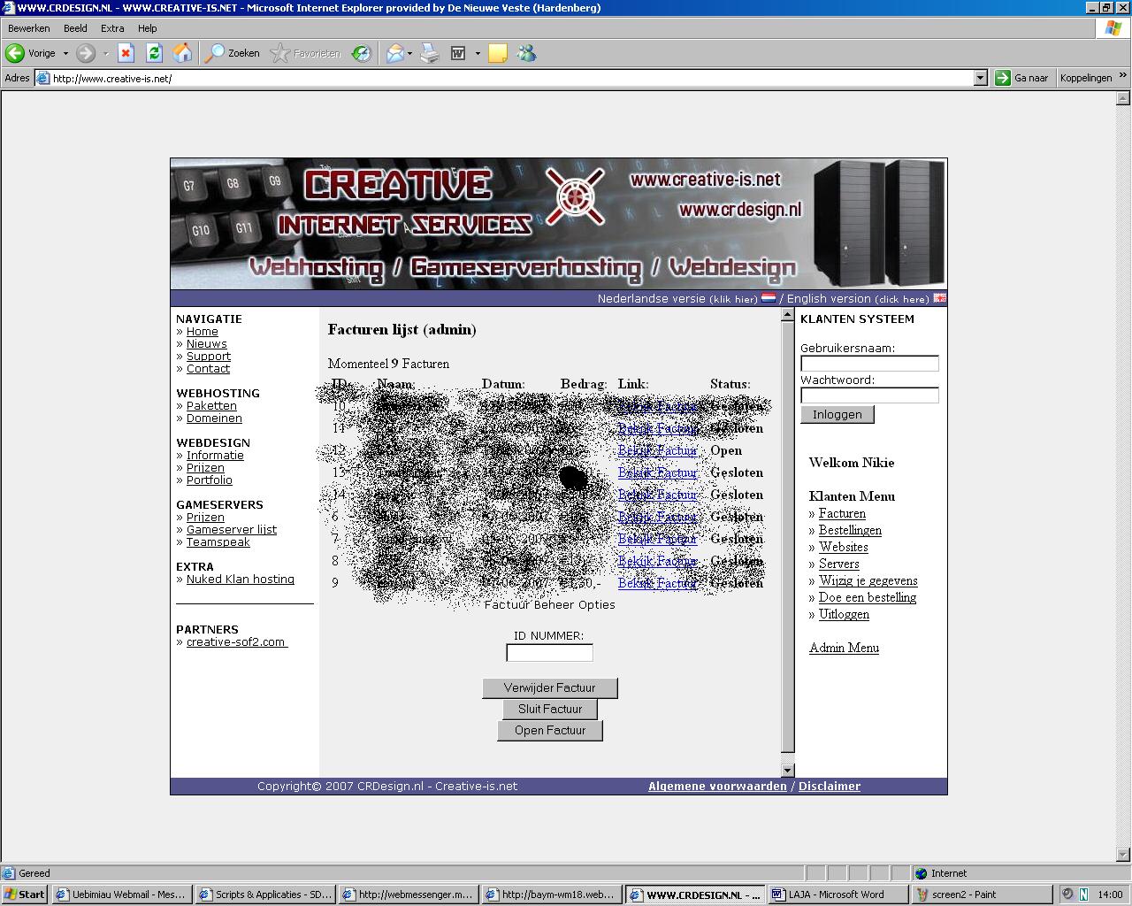1132x906 pixels.
Task: Click the Verwijder Factuur button
Action: coord(549,687)
